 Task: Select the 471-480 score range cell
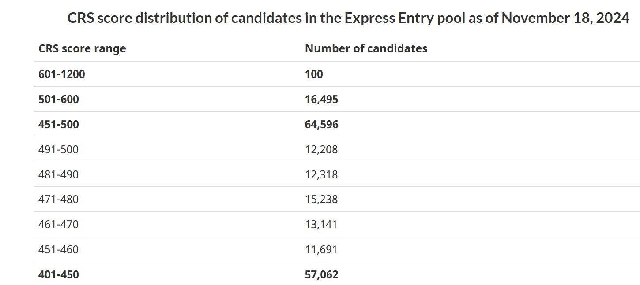[58, 199]
